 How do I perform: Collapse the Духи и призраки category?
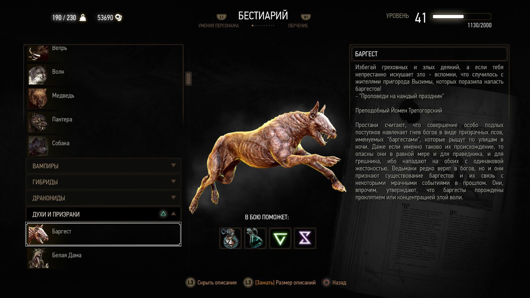(104, 214)
